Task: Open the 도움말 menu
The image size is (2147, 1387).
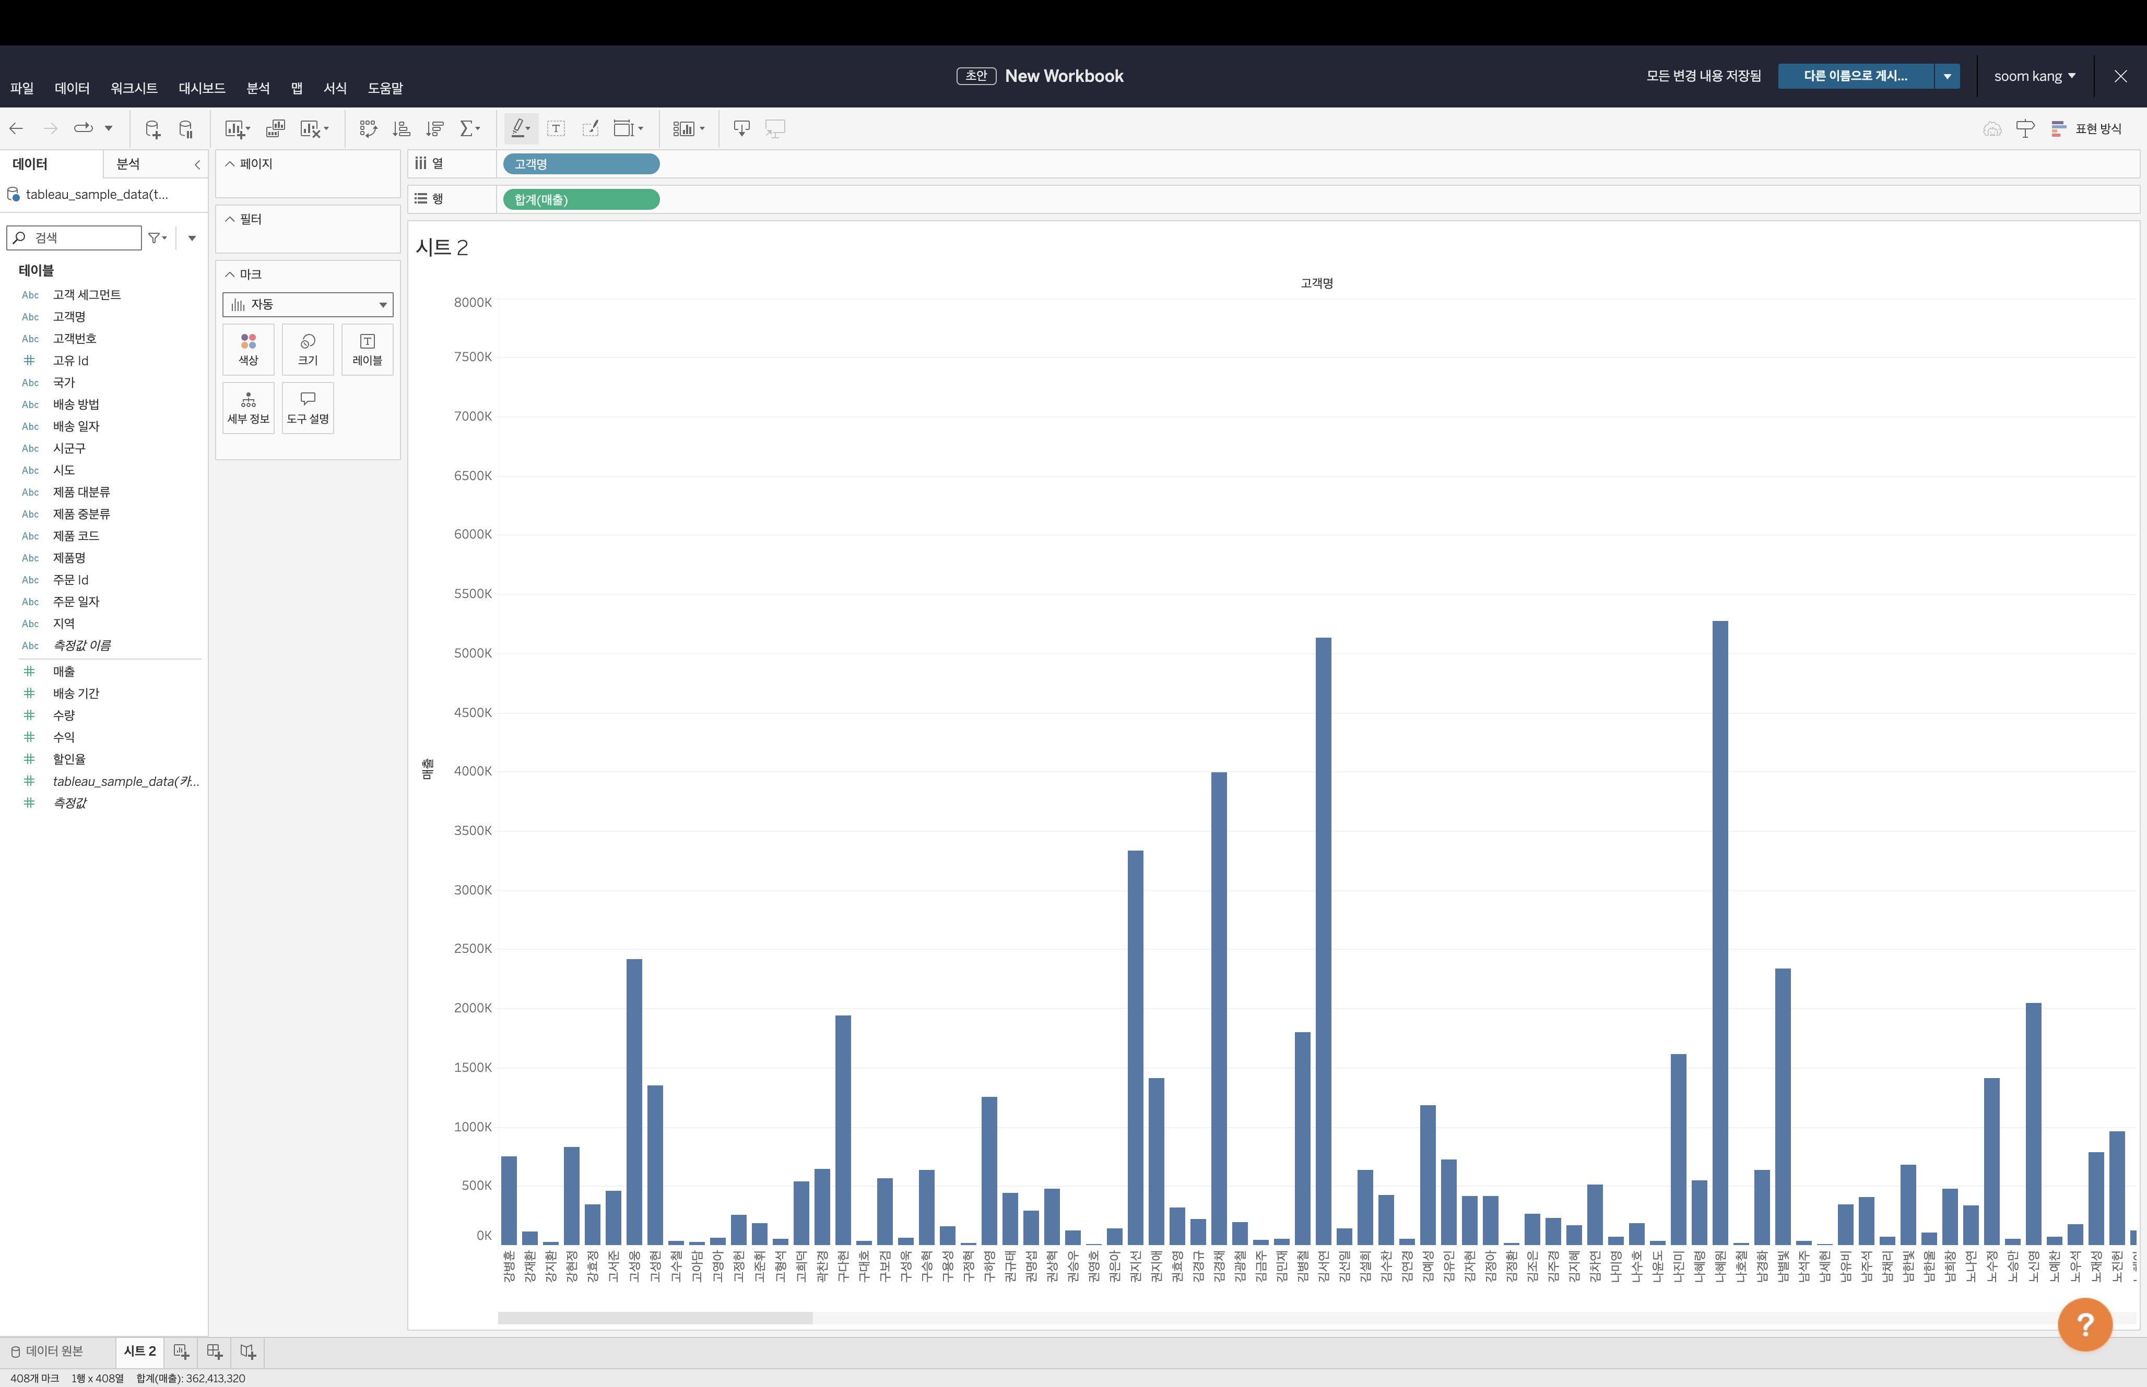Action: click(386, 88)
